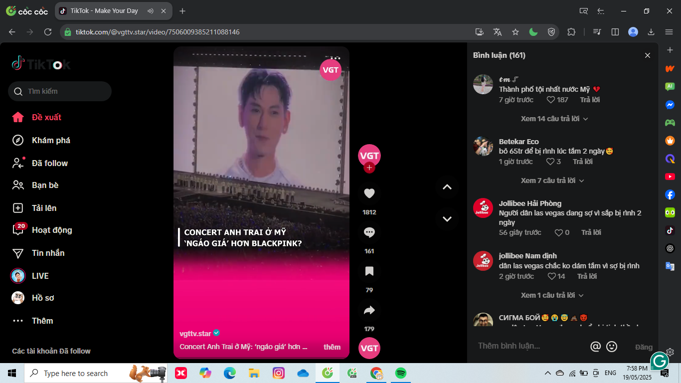Insert an emoji in the comment box
This screenshot has height=383, width=681.
pos(612,347)
